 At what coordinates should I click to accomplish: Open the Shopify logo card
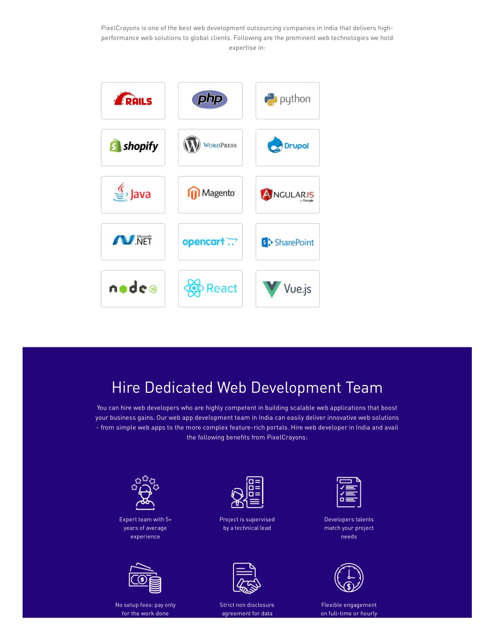click(x=133, y=148)
